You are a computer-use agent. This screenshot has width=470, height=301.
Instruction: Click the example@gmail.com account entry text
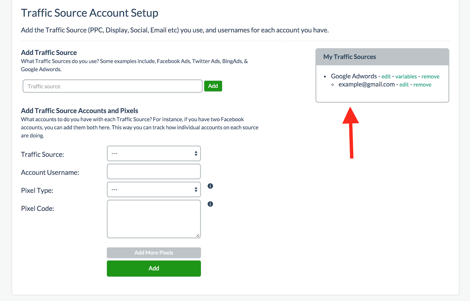[367, 85]
